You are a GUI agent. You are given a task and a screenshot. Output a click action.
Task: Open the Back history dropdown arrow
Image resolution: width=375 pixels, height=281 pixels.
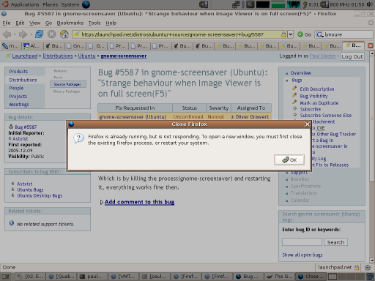[x=15, y=34]
